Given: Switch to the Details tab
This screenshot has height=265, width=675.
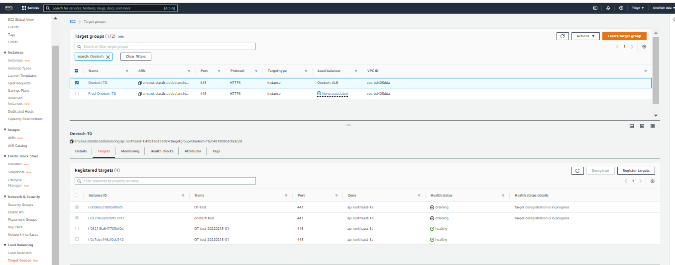Looking at the screenshot, I should (81, 151).
